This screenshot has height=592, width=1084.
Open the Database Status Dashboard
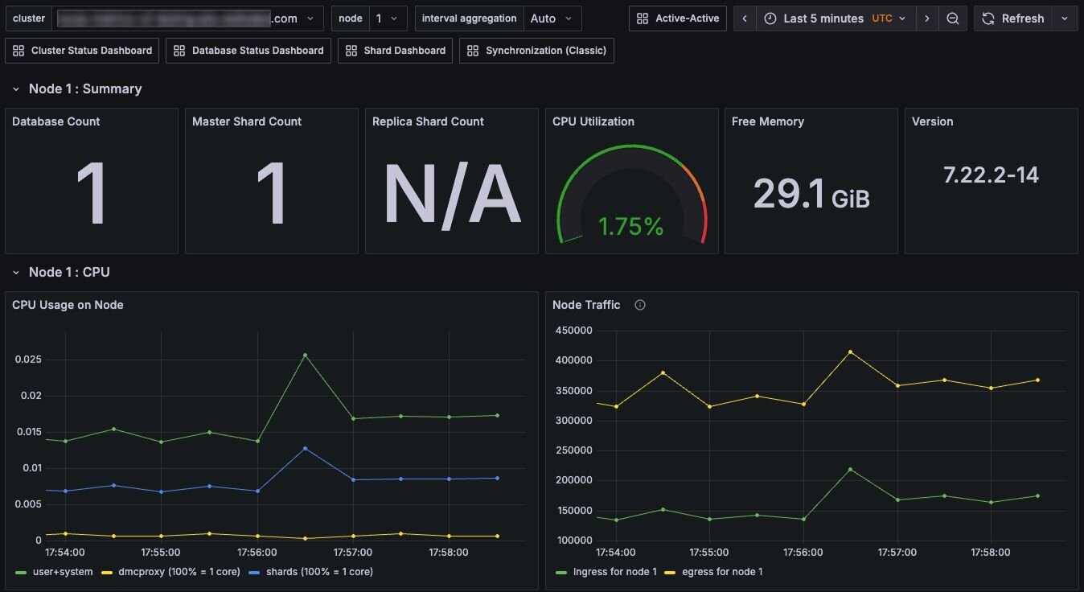tap(248, 50)
